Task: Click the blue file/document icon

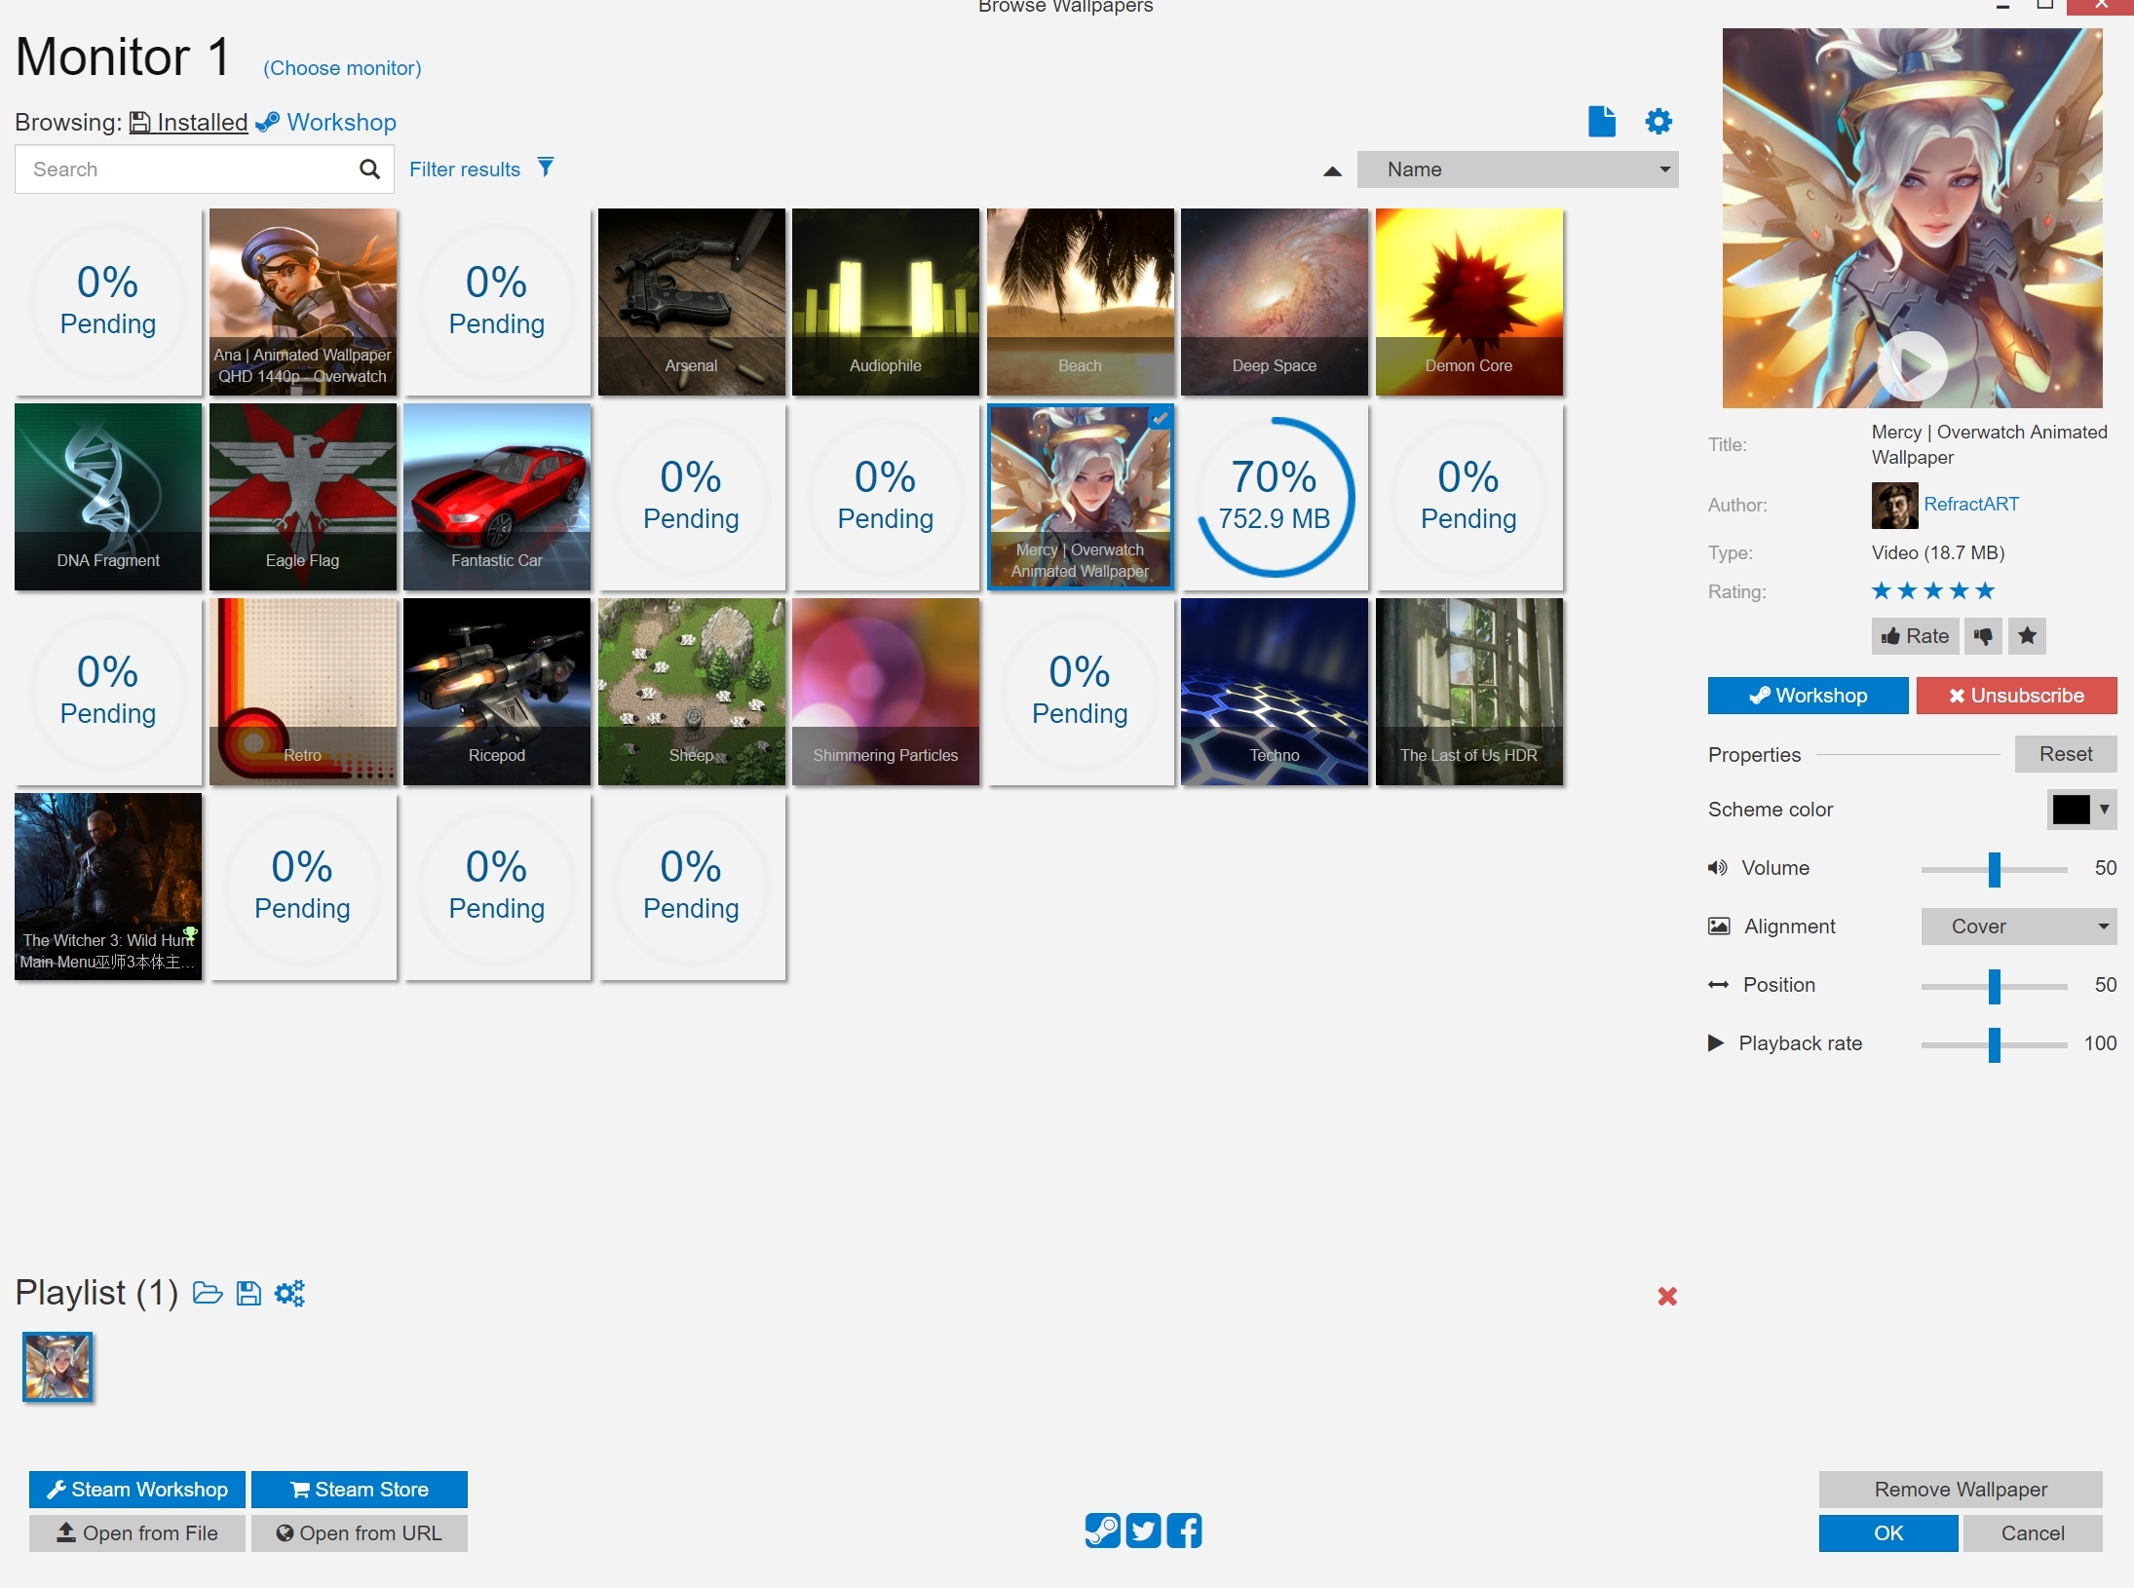Action: point(1602,122)
